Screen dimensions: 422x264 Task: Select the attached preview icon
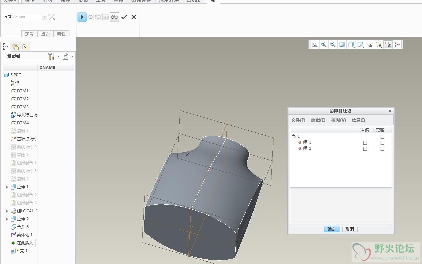click(106, 17)
